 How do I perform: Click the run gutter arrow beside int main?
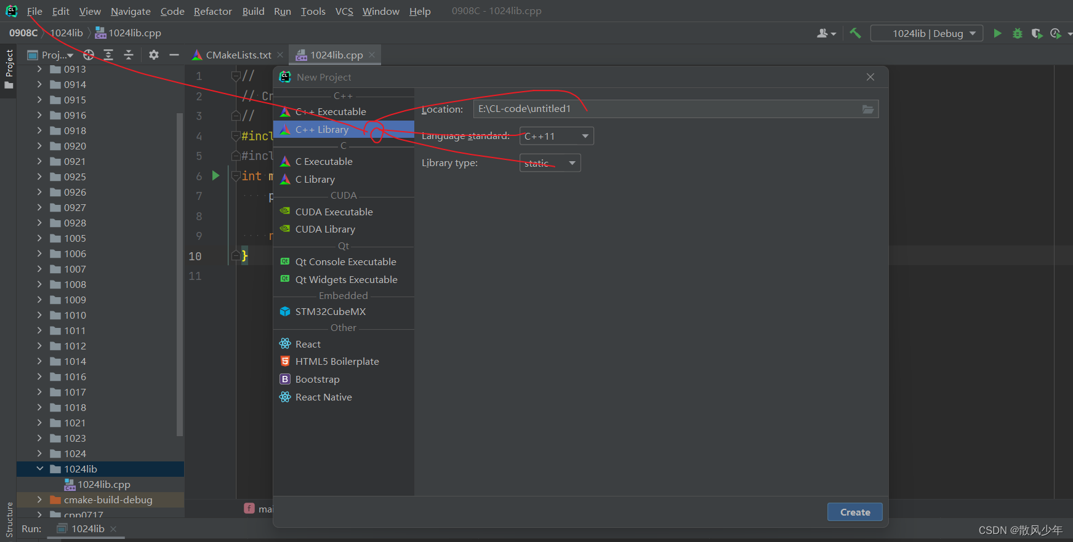coord(215,175)
